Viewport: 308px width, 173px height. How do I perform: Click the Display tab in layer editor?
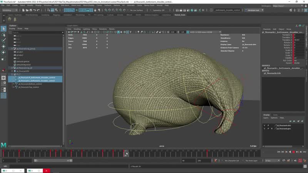coord(266,115)
